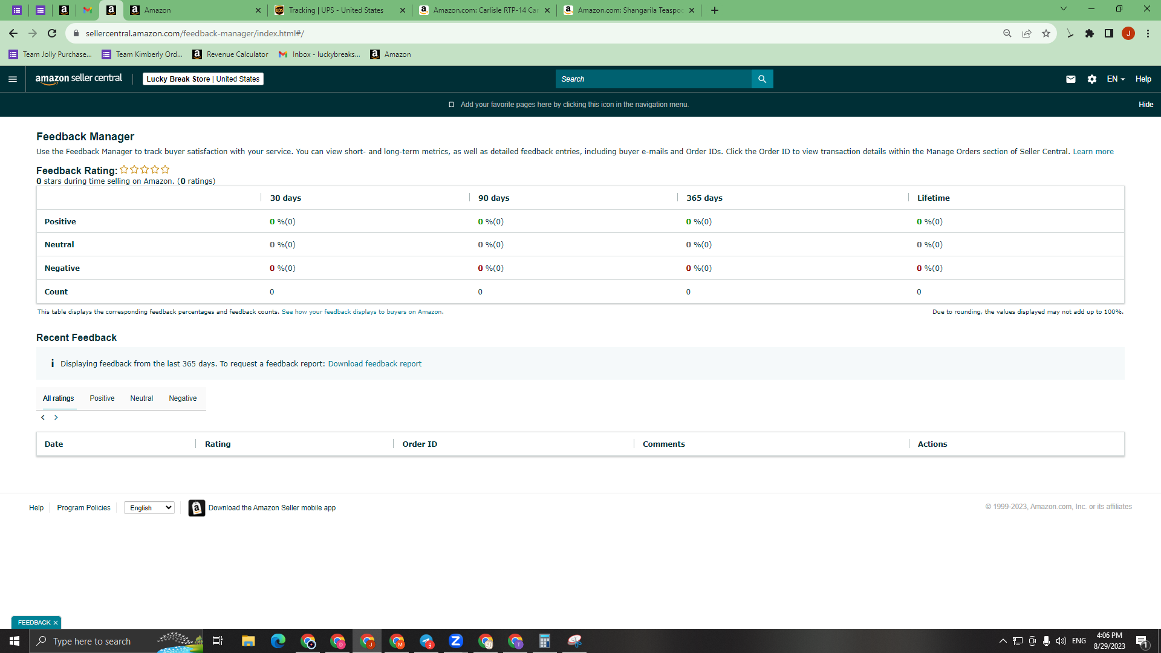The height and width of the screenshot is (653, 1161).
Task: Open the Calculator app in the taskbar
Action: click(x=545, y=641)
